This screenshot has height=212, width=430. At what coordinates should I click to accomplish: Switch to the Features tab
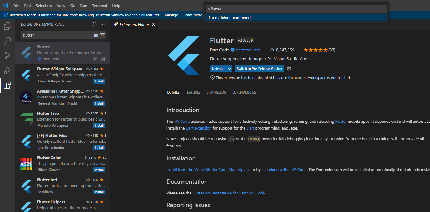pos(193,92)
